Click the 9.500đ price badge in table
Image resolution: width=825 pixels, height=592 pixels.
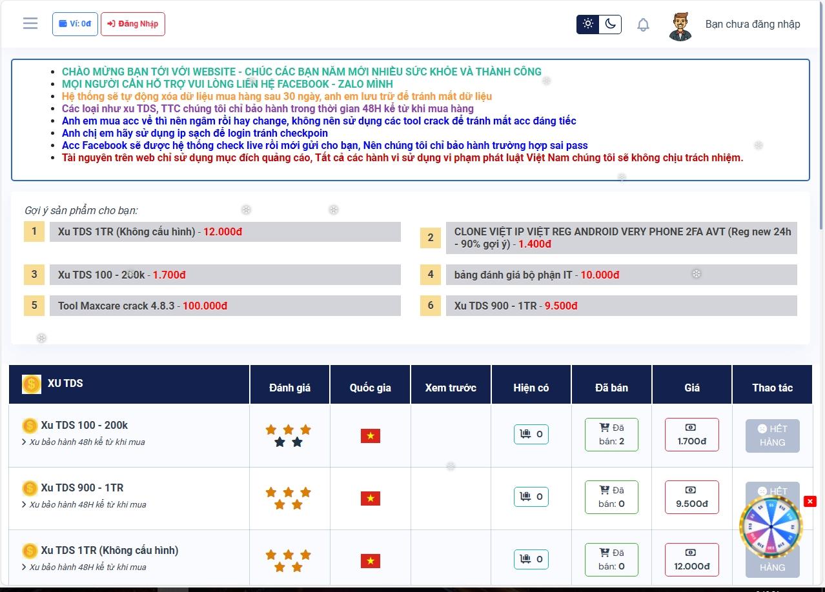(692, 497)
